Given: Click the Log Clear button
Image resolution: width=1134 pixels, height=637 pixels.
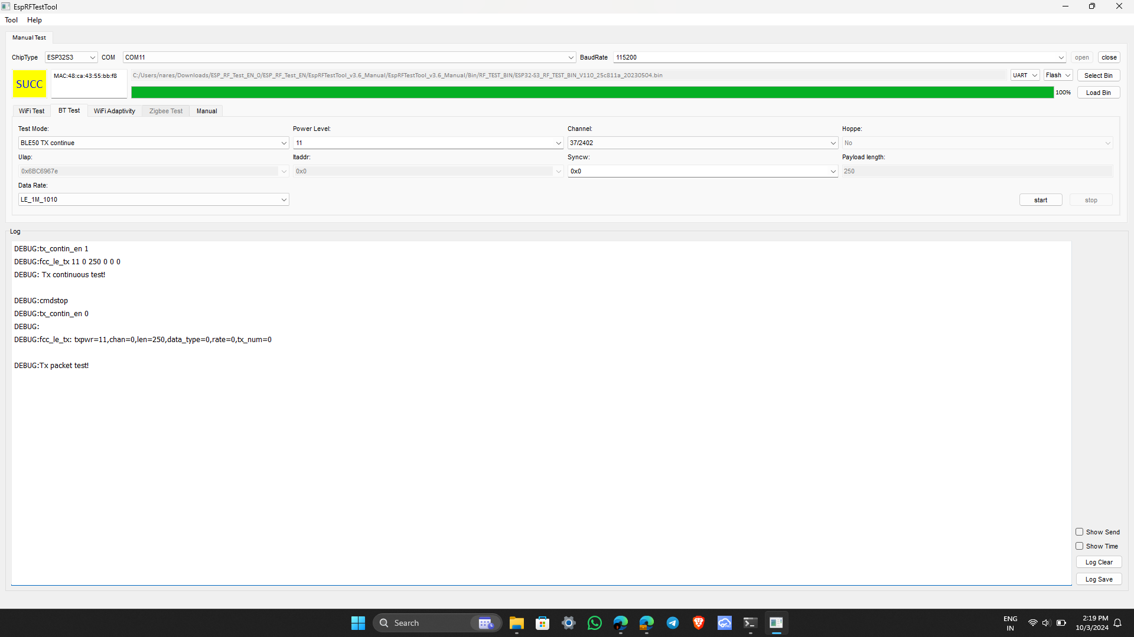Looking at the screenshot, I should coord(1099,562).
